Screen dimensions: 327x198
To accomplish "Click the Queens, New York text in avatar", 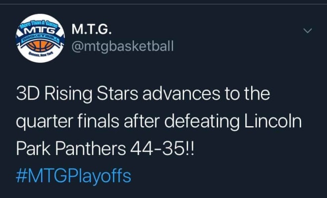I will (41, 54).
